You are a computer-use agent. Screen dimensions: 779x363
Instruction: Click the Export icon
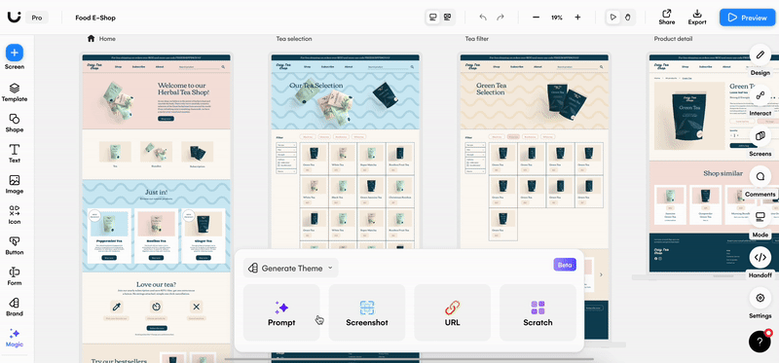[x=697, y=17]
